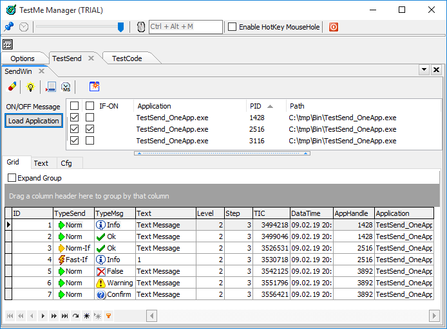The height and width of the screenshot is (329, 447).
Task: Click the MS stopwatch toolbar icon
Action: [x=66, y=87]
